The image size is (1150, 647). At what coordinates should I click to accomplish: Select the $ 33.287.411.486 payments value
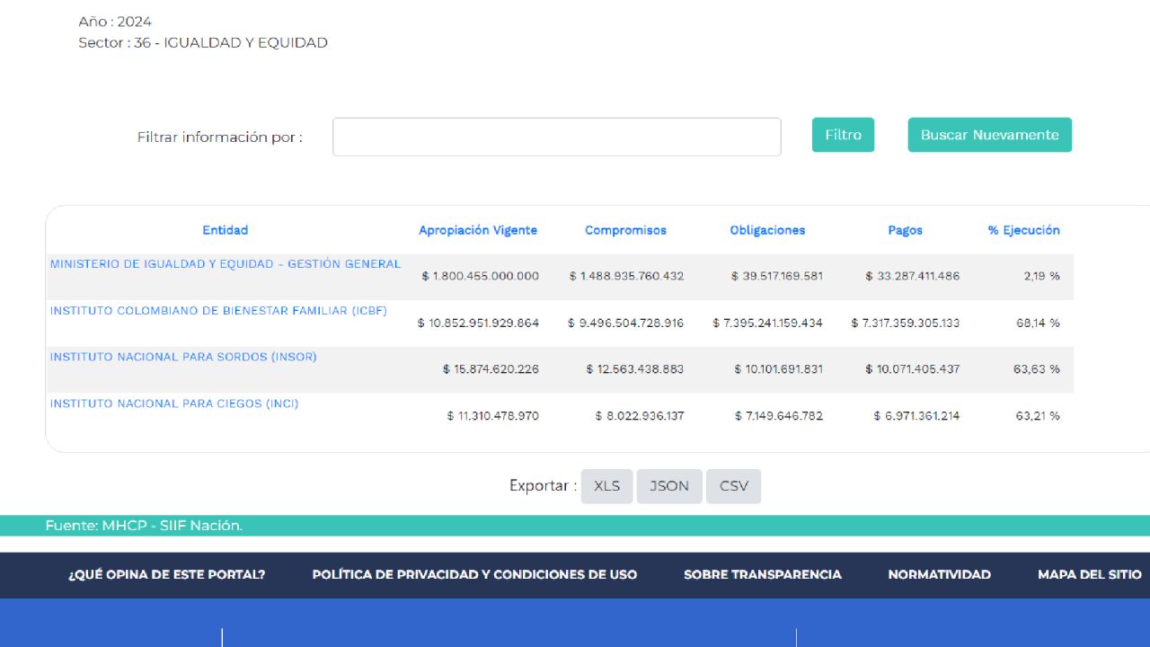point(913,276)
